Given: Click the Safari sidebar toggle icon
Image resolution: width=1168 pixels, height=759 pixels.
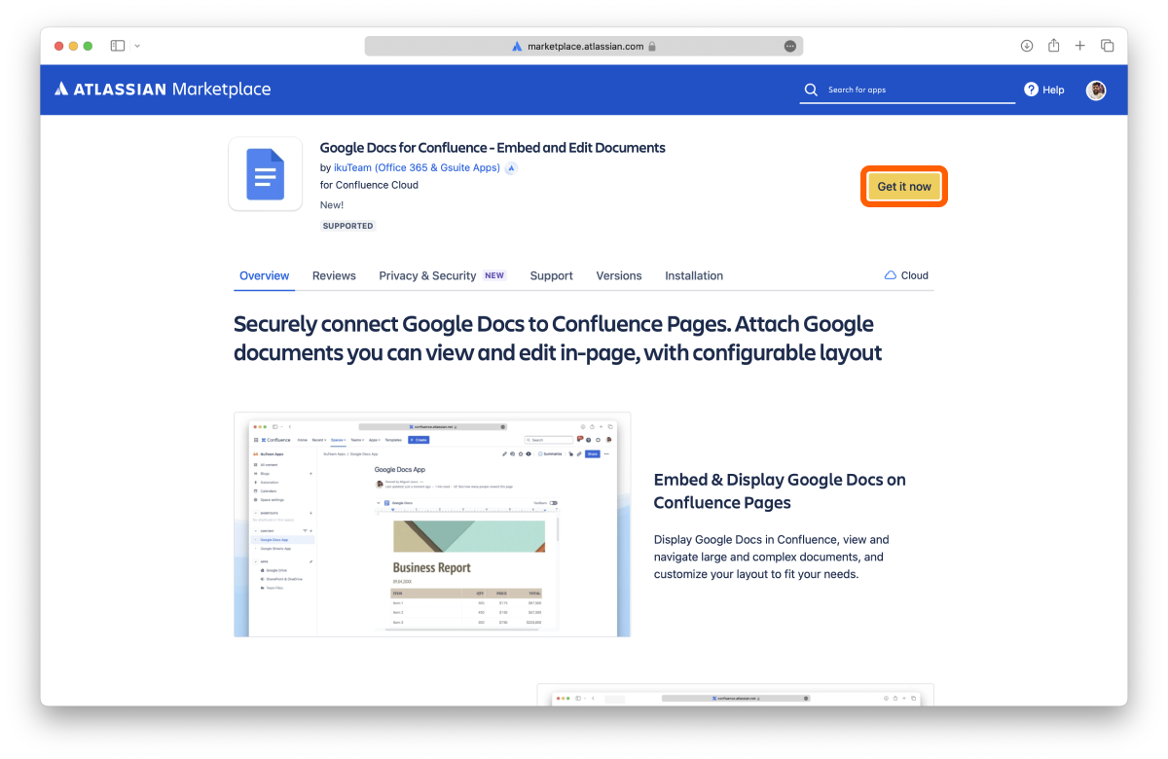Looking at the screenshot, I should (x=118, y=46).
